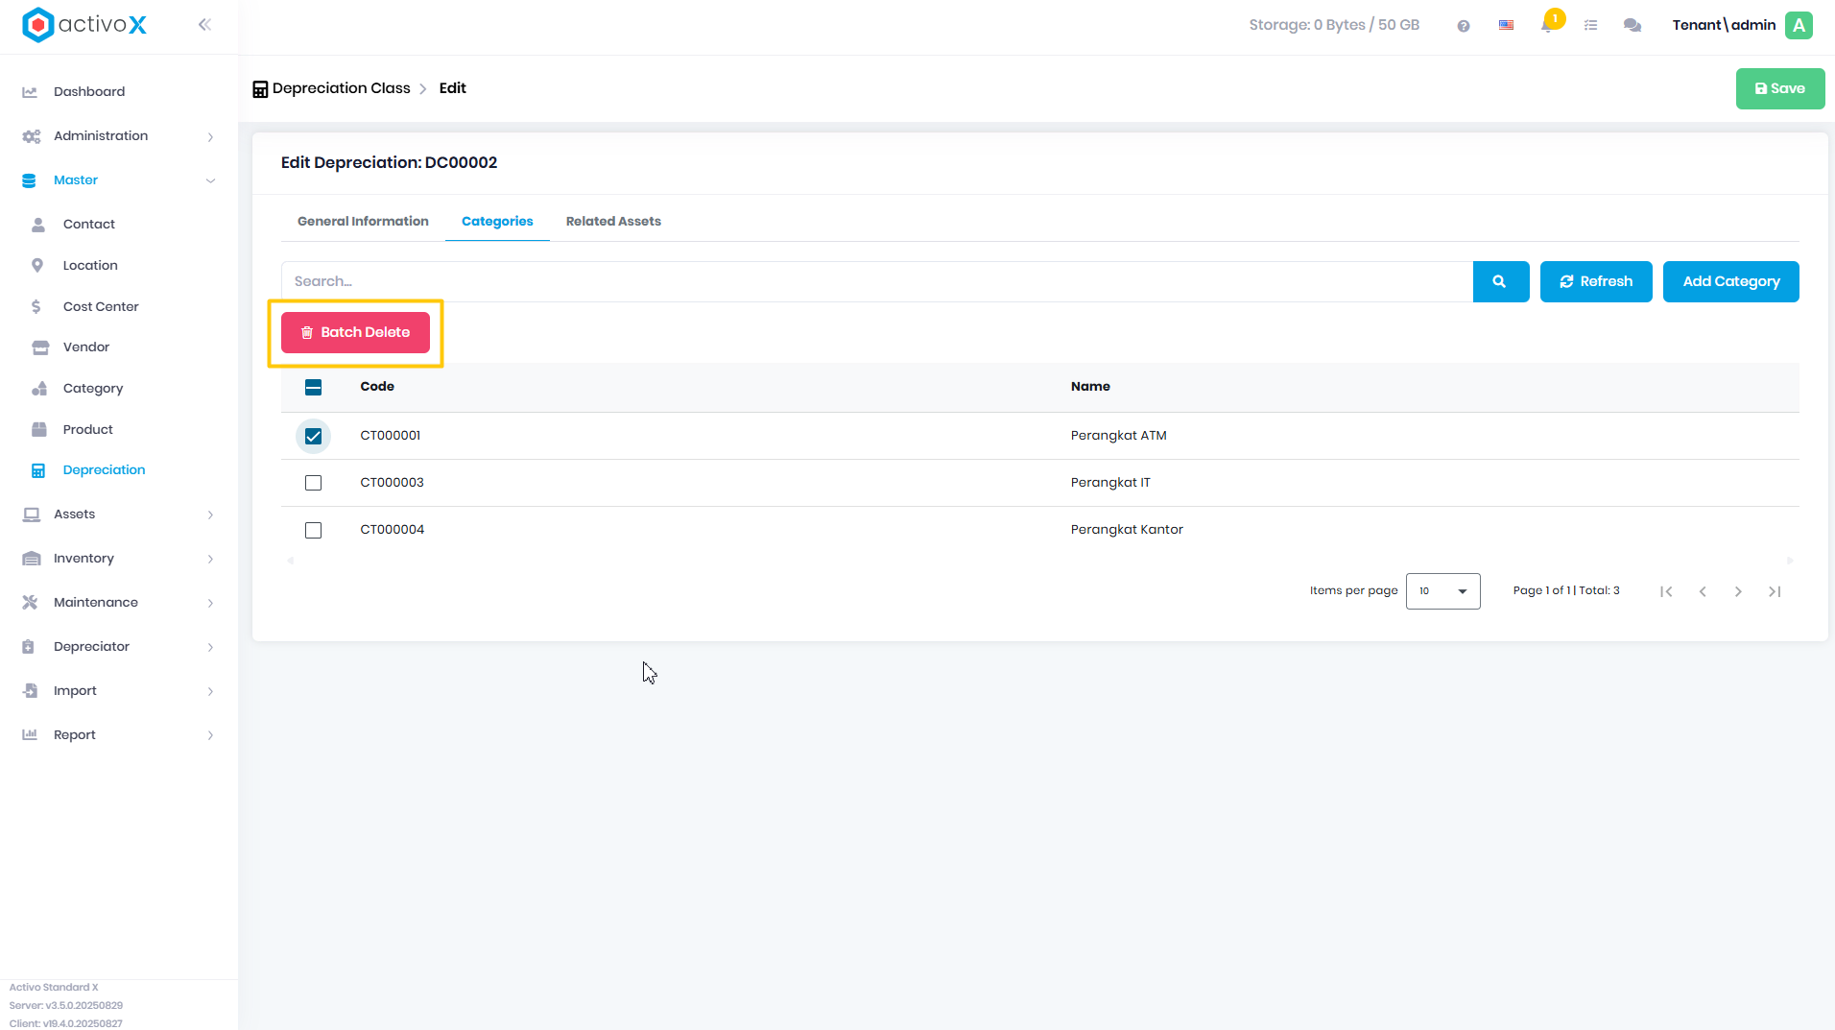Screen dimensions: 1835x1030
Task: Open the Location menu item
Action: point(90,266)
